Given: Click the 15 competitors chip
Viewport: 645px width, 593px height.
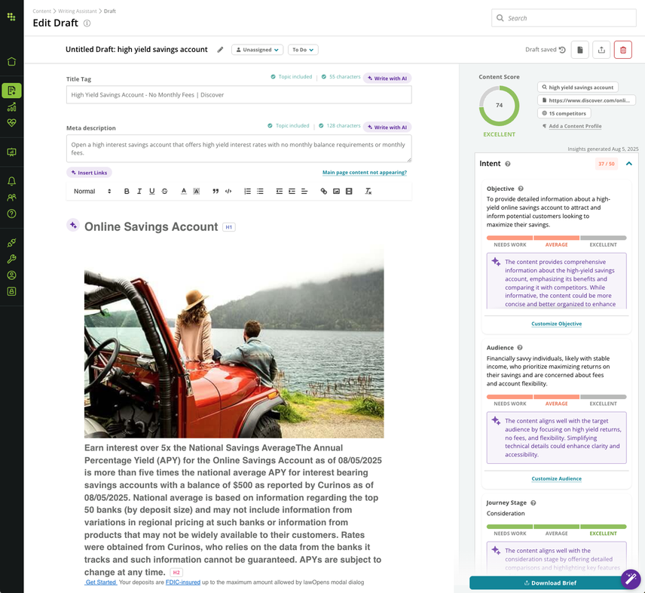Looking at the screenshot, I should click(x=564, y=113).
